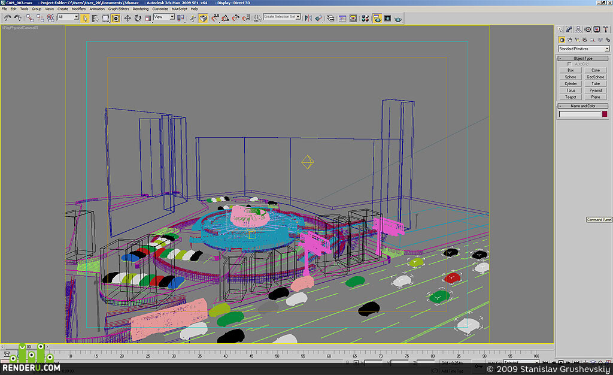Viewport: 613px width, 375px height.
Task: Click the Teapot primitive button
Action: (570, 97)
